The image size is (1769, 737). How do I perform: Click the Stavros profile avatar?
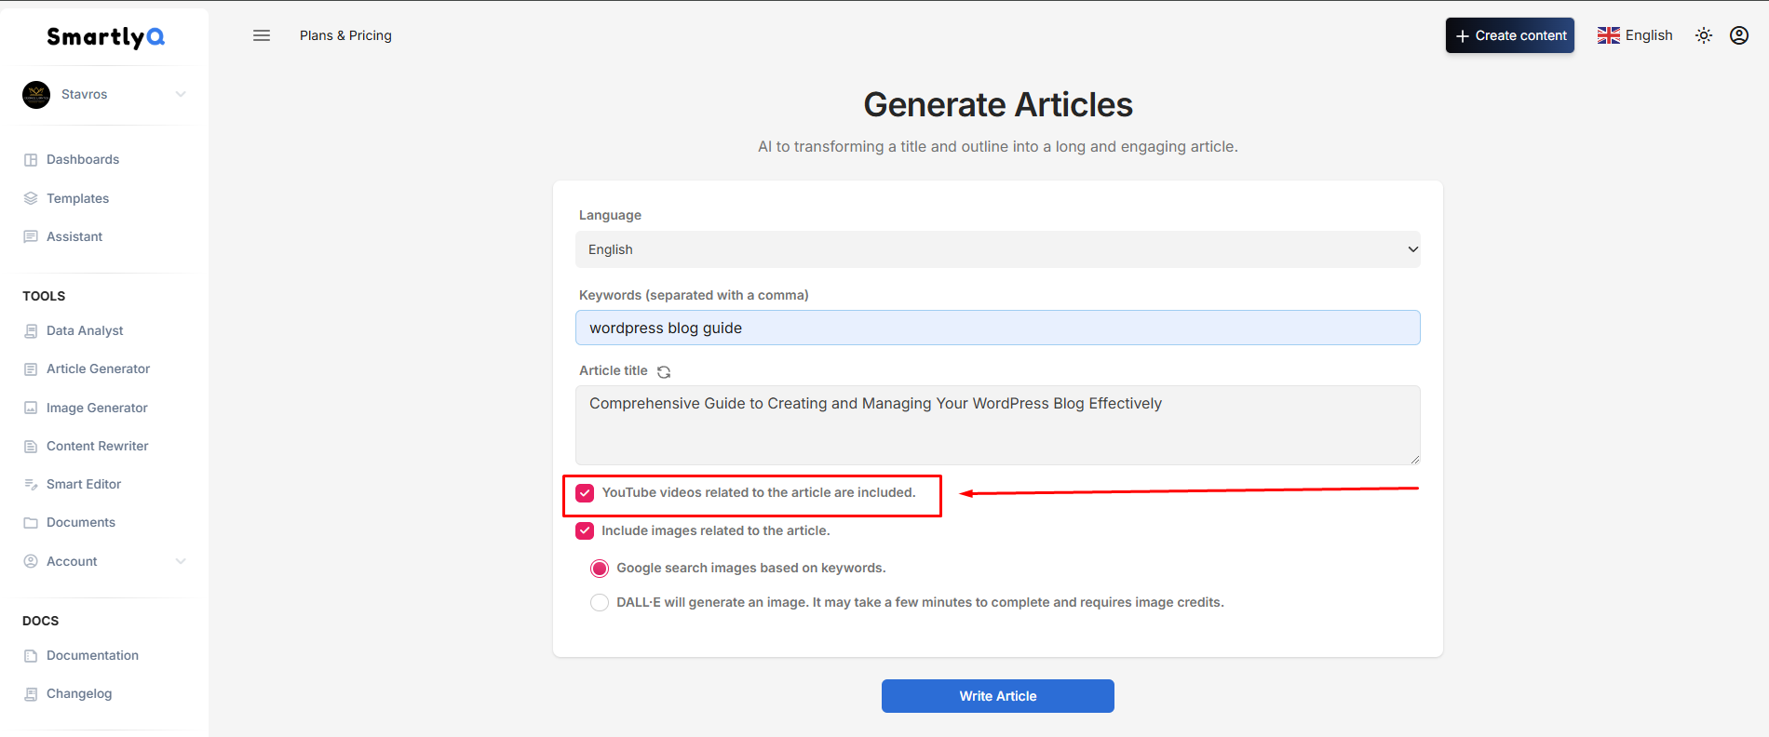(36, 95)
